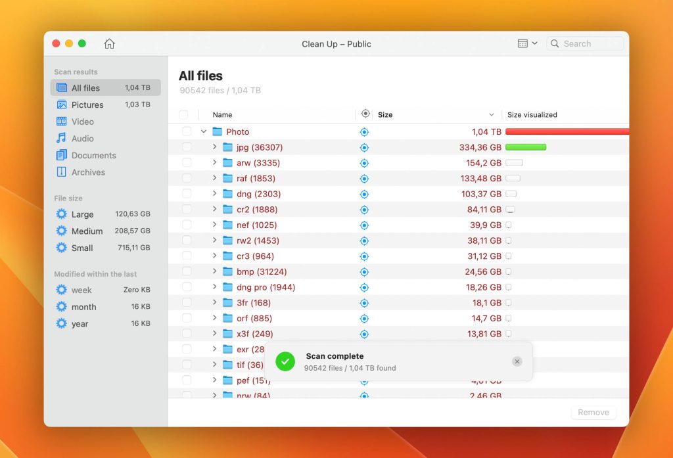Click the Home icon in the toolbar
Screen dimensions: 673x458
109,43
